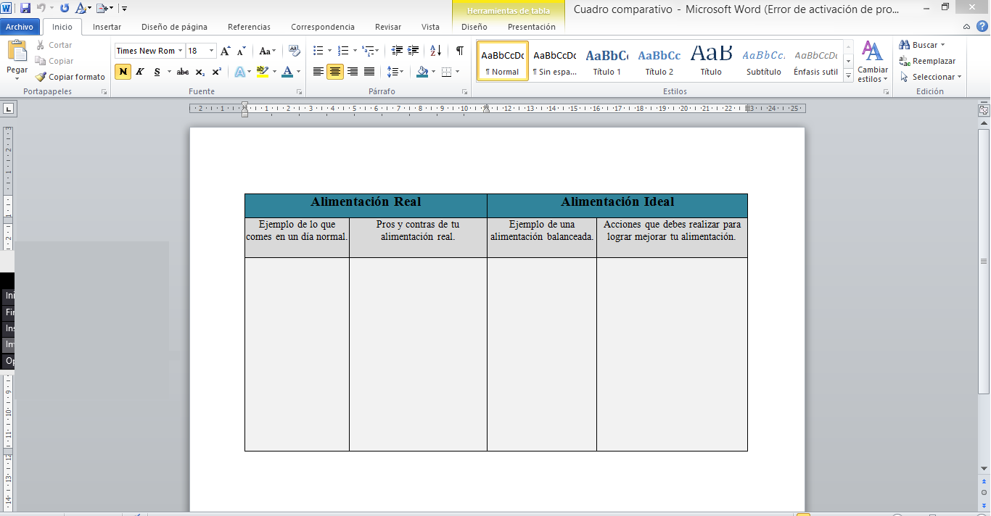Switch to the Insertar ribbon tab
This screenshot has height=516, width=991.
pyautogui.click(x=107, y=27)
